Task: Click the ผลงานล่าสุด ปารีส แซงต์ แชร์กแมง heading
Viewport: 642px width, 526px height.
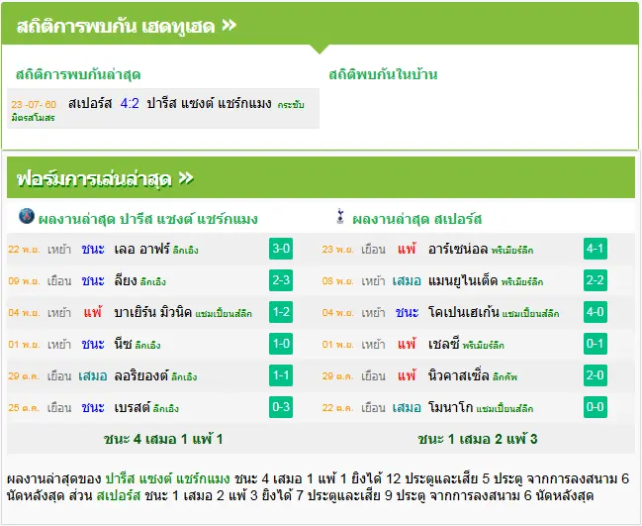Action: click(x=147, y=219)
